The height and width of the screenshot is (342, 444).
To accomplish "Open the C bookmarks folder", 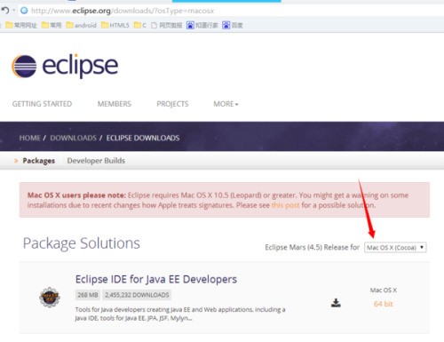I will coord(139,25).
